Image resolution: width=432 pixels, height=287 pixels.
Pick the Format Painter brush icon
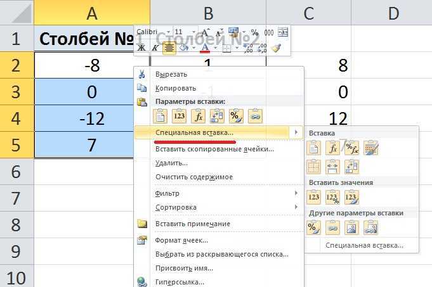coord(276,48)
